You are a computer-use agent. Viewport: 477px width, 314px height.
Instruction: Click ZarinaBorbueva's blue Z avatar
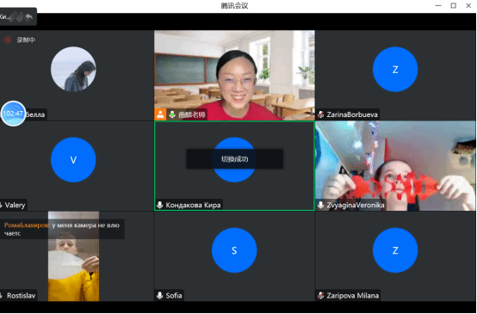[x=395, y=70]
